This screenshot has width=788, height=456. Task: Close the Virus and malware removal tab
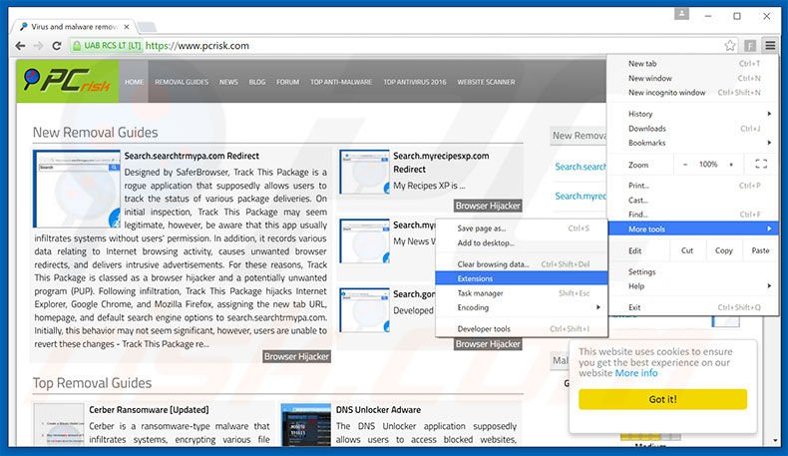pos(127,27)
